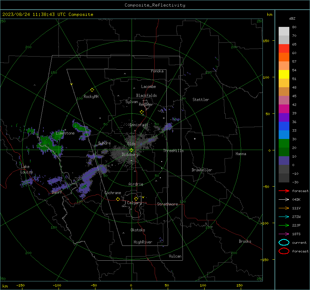Click the Banff town label
The height and width of the screenshot is (290, 310).
click(57, 192)
